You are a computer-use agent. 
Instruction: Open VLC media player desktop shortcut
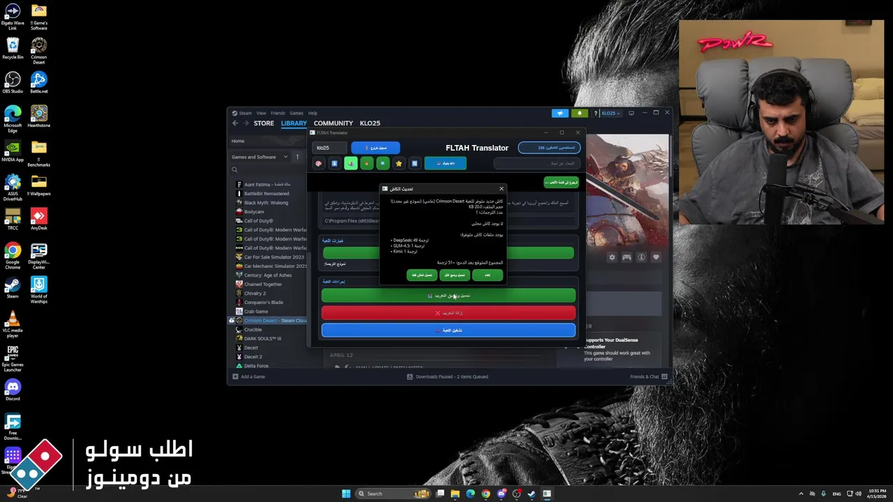tap(13, 324)
